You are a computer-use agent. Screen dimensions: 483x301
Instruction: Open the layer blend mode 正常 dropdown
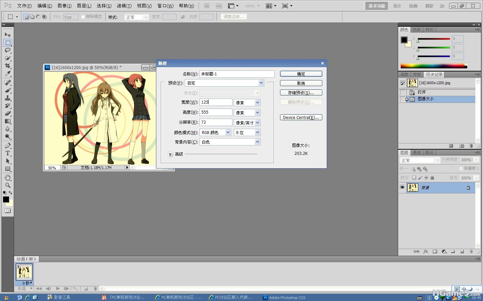pyautogui.click(x=420, y=160)
